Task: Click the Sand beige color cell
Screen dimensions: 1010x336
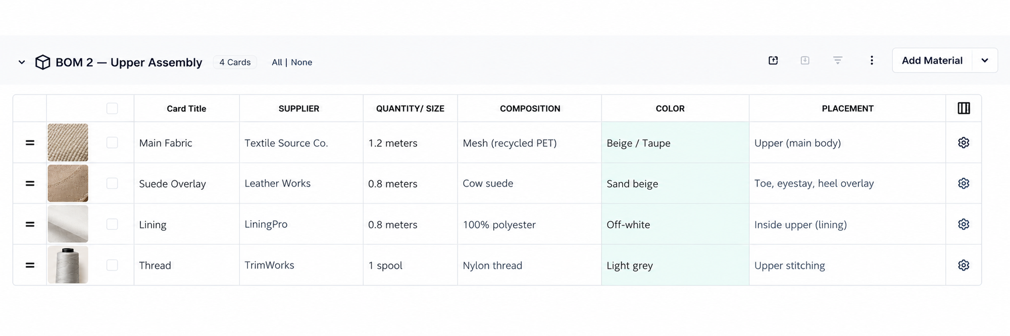Action: pos(675,183)
